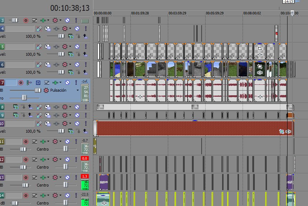The width and height of the screenshot is (308, 206).
Task: Open Track FX for audio track 3
Action: (x=43, y=20)
